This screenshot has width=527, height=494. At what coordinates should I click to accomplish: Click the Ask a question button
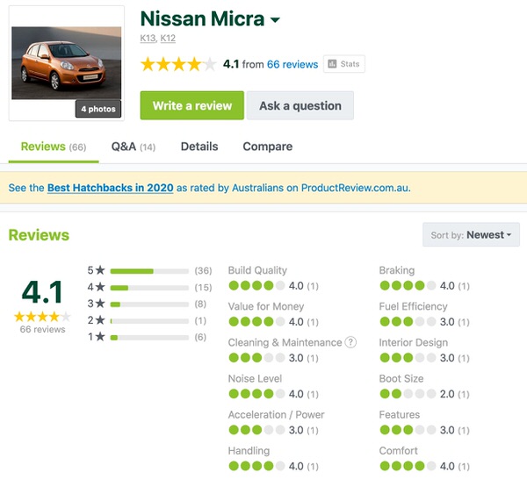(x=300, y=105)
